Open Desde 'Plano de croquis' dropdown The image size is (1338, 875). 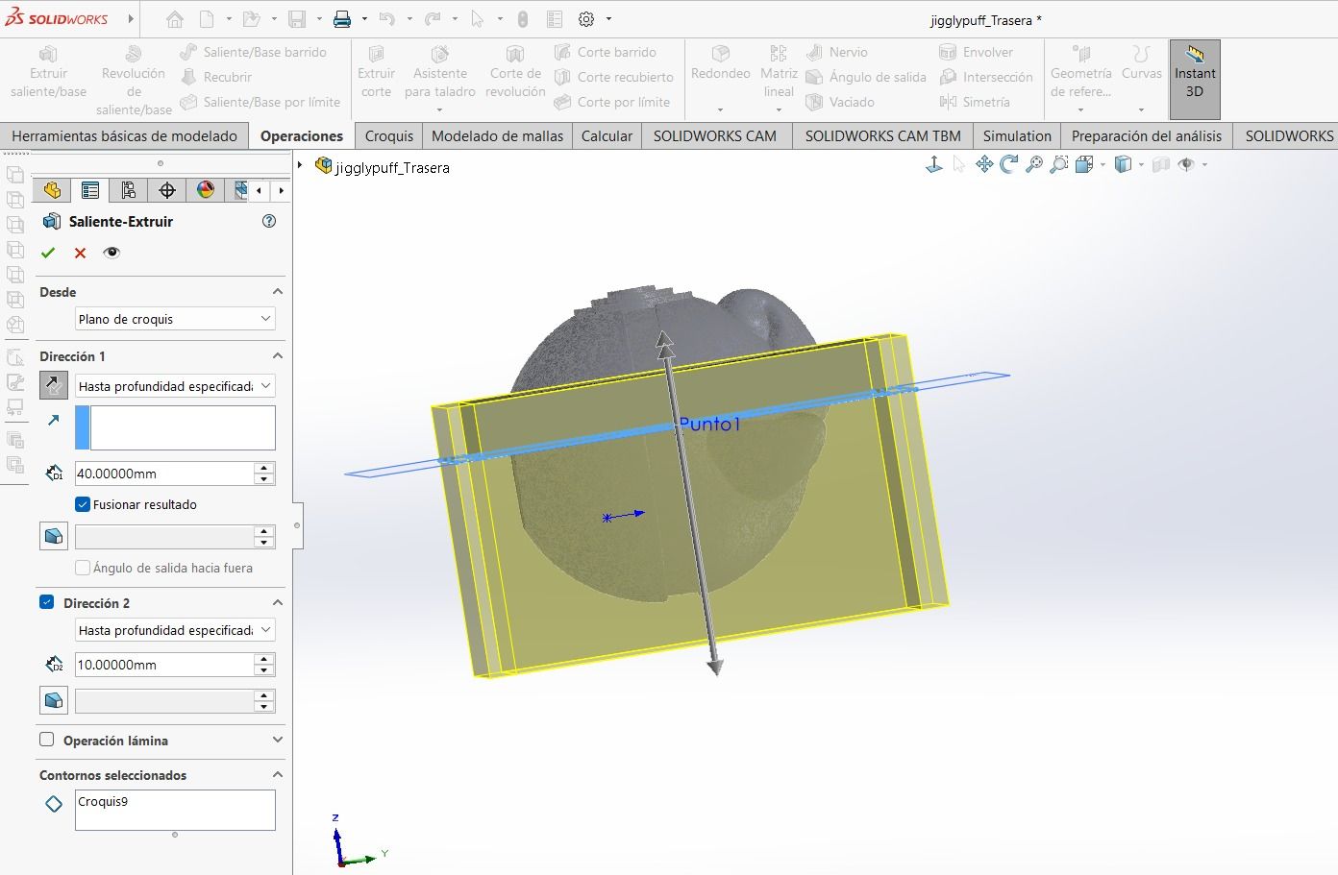pyautogui.click(x=175, y=319)
